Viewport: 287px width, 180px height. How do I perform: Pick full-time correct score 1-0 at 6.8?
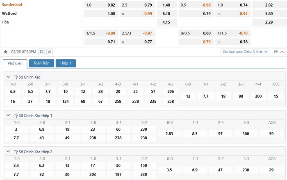[x=13, y=91]
